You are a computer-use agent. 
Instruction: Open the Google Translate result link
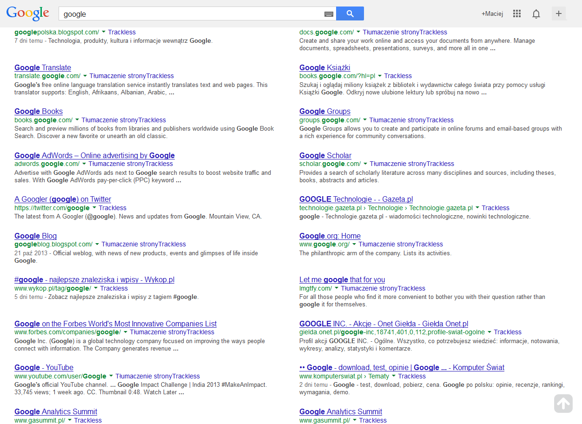pos(42,67)
